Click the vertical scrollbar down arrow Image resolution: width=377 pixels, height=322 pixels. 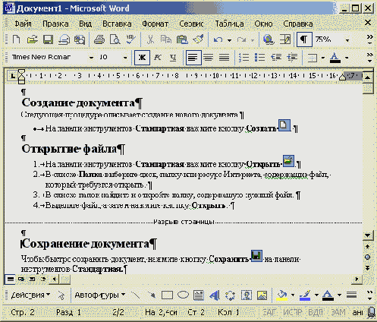click(368, 235)
